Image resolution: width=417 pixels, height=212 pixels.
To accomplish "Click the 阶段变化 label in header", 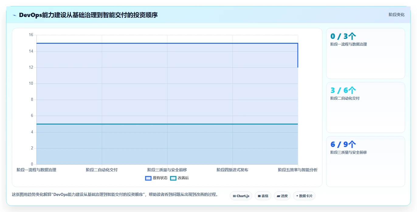I will click(397, 15).
